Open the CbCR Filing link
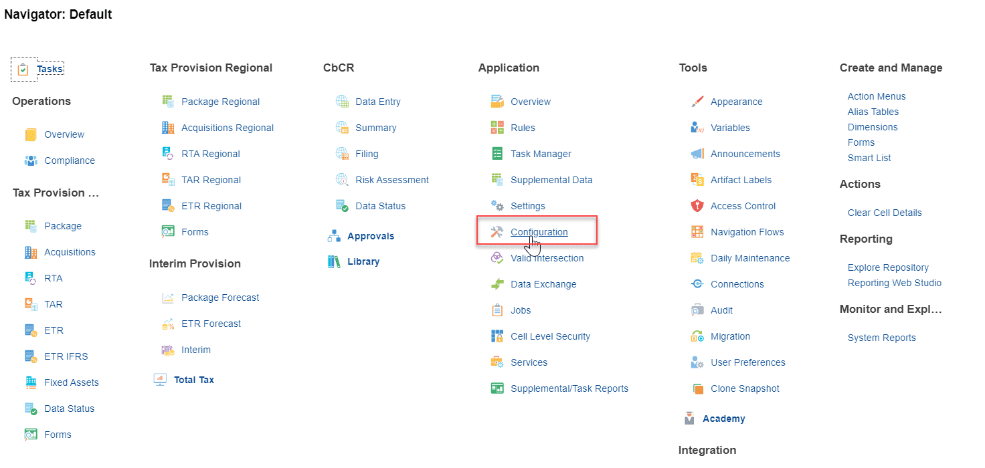Viewport: 985px width, 468px height. click(367, 154)
